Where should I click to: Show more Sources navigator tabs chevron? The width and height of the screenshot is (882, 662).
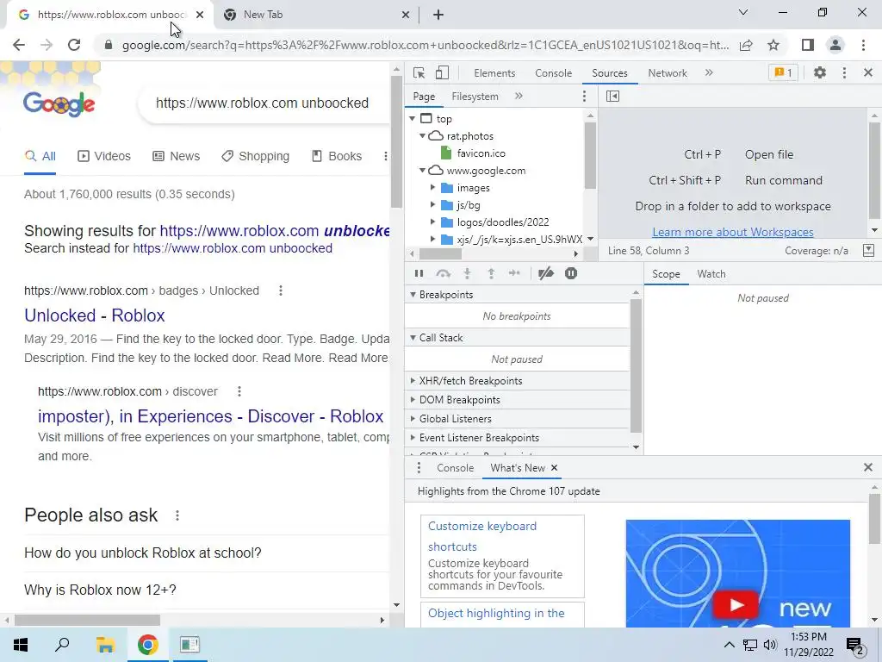coord(519,97)
